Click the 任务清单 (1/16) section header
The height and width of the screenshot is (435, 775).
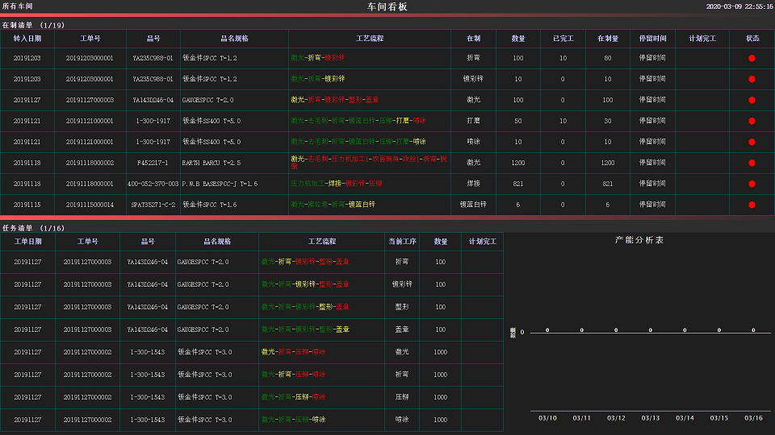click(x=32, y=228)
